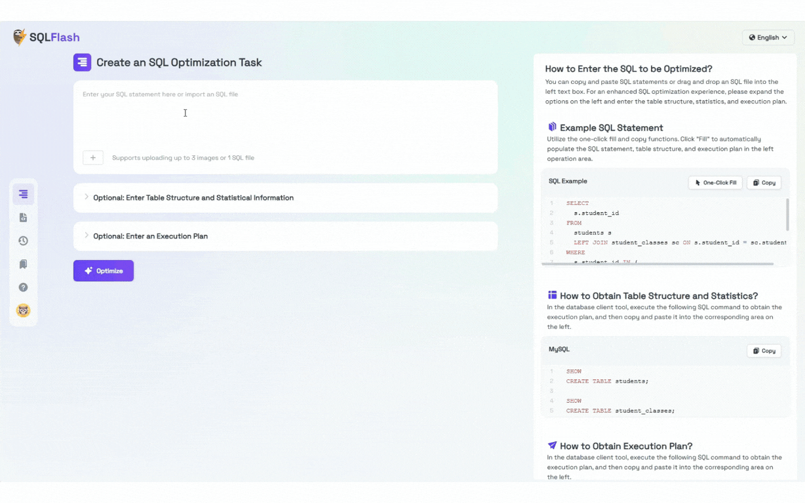Screen dimensions: 805x503
Task: Click 'Create an SQL Optimization Task' title
Action: 179,63
